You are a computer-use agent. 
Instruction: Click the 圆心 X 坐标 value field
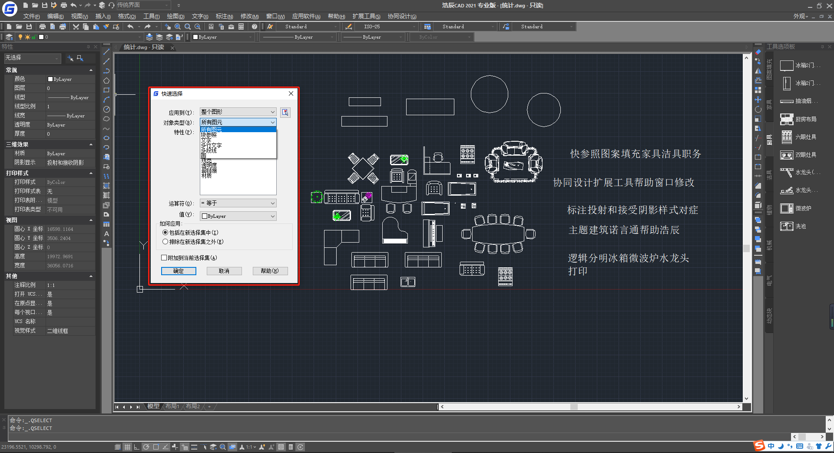(70, 229)
